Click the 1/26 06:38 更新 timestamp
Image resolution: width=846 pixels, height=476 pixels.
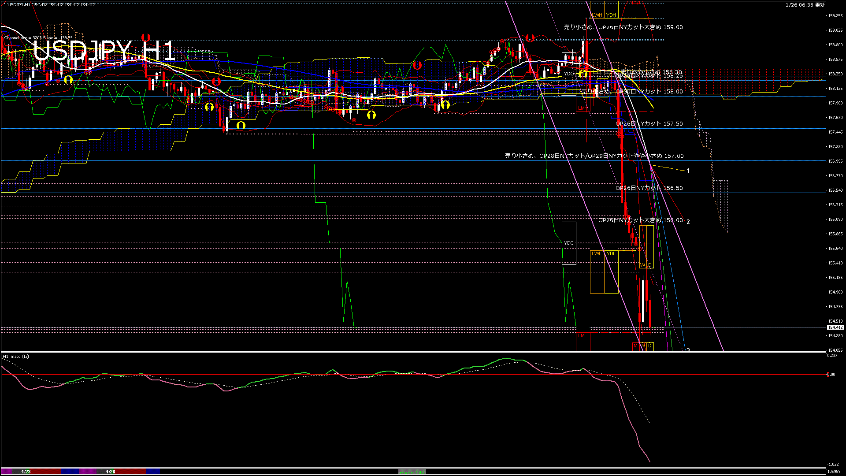805,5
